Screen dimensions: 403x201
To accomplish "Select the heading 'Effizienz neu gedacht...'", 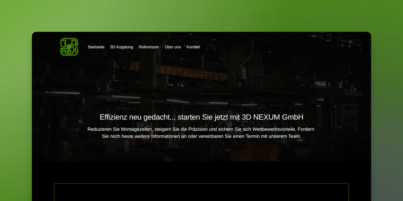I will 201,117.
